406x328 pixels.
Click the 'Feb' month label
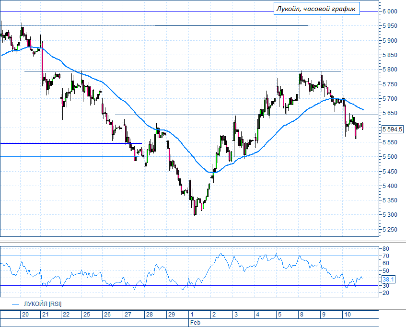[196, 323]
